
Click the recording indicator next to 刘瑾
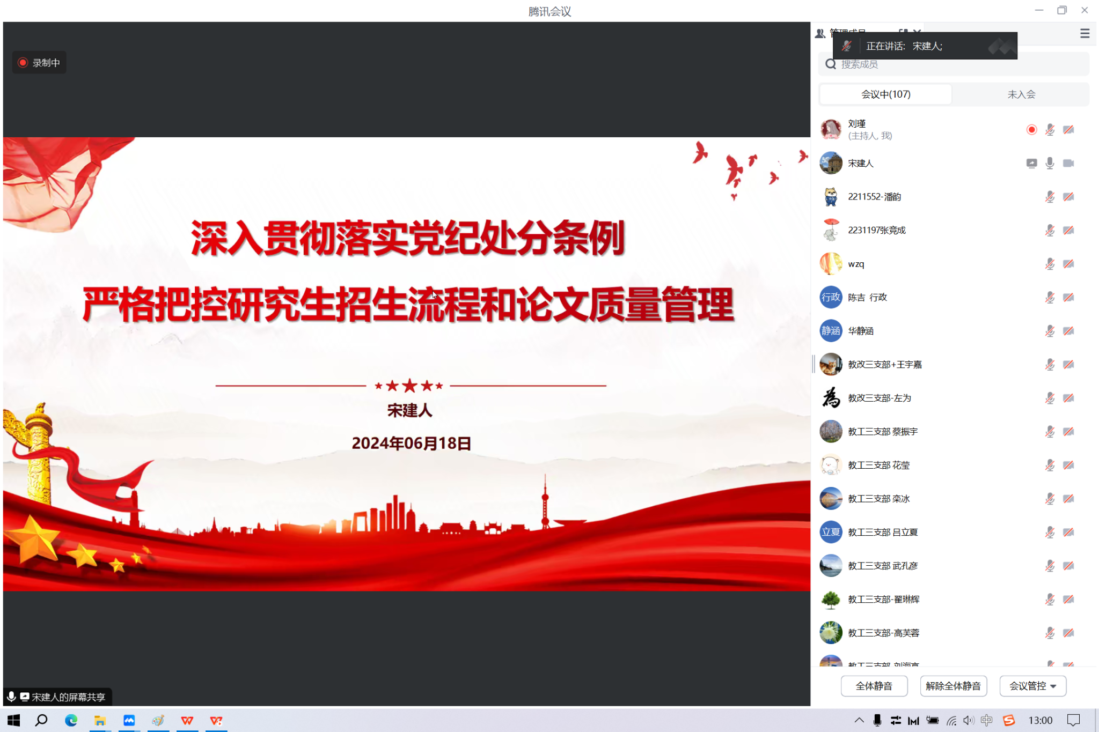click(x=1031, y=130)
